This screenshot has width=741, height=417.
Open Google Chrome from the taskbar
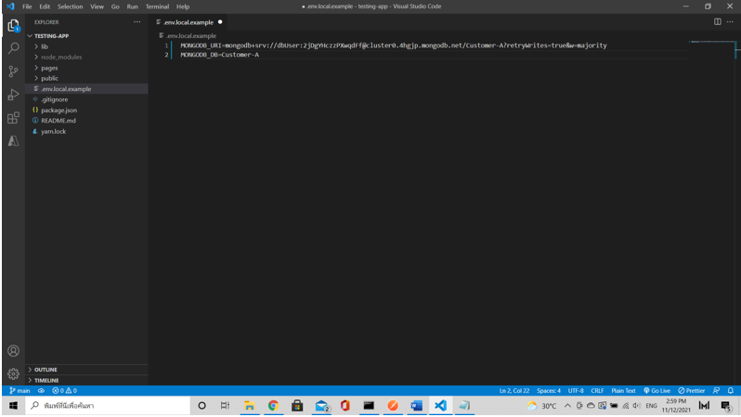tap(273, 406)
